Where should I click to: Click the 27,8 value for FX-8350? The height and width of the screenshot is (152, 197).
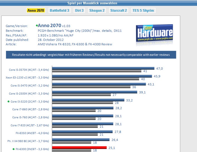[118, 132]
